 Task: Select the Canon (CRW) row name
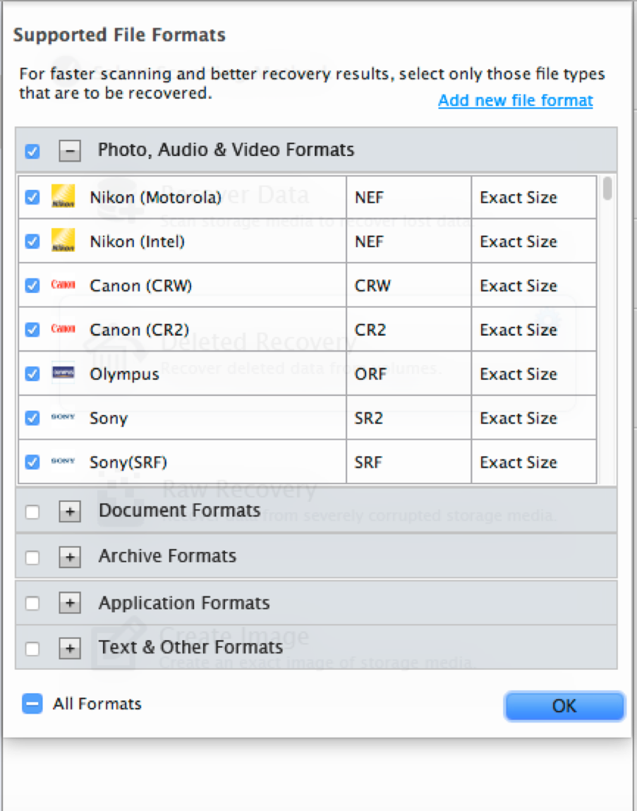[140, 285]
